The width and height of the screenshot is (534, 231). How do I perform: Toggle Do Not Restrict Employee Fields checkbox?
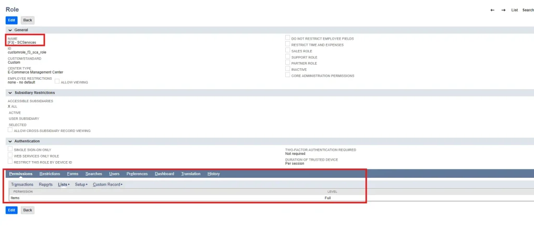click(x=288, y=38)
